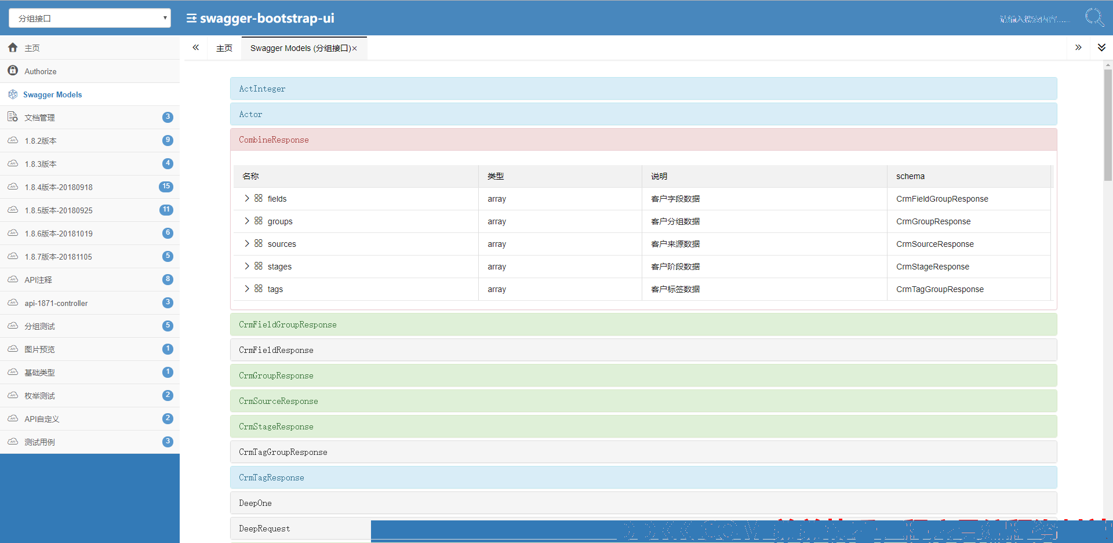Click the swagger-bootstrap-ui title
Viewport: 1113px width, 543px height.
(x=267, y=18)
